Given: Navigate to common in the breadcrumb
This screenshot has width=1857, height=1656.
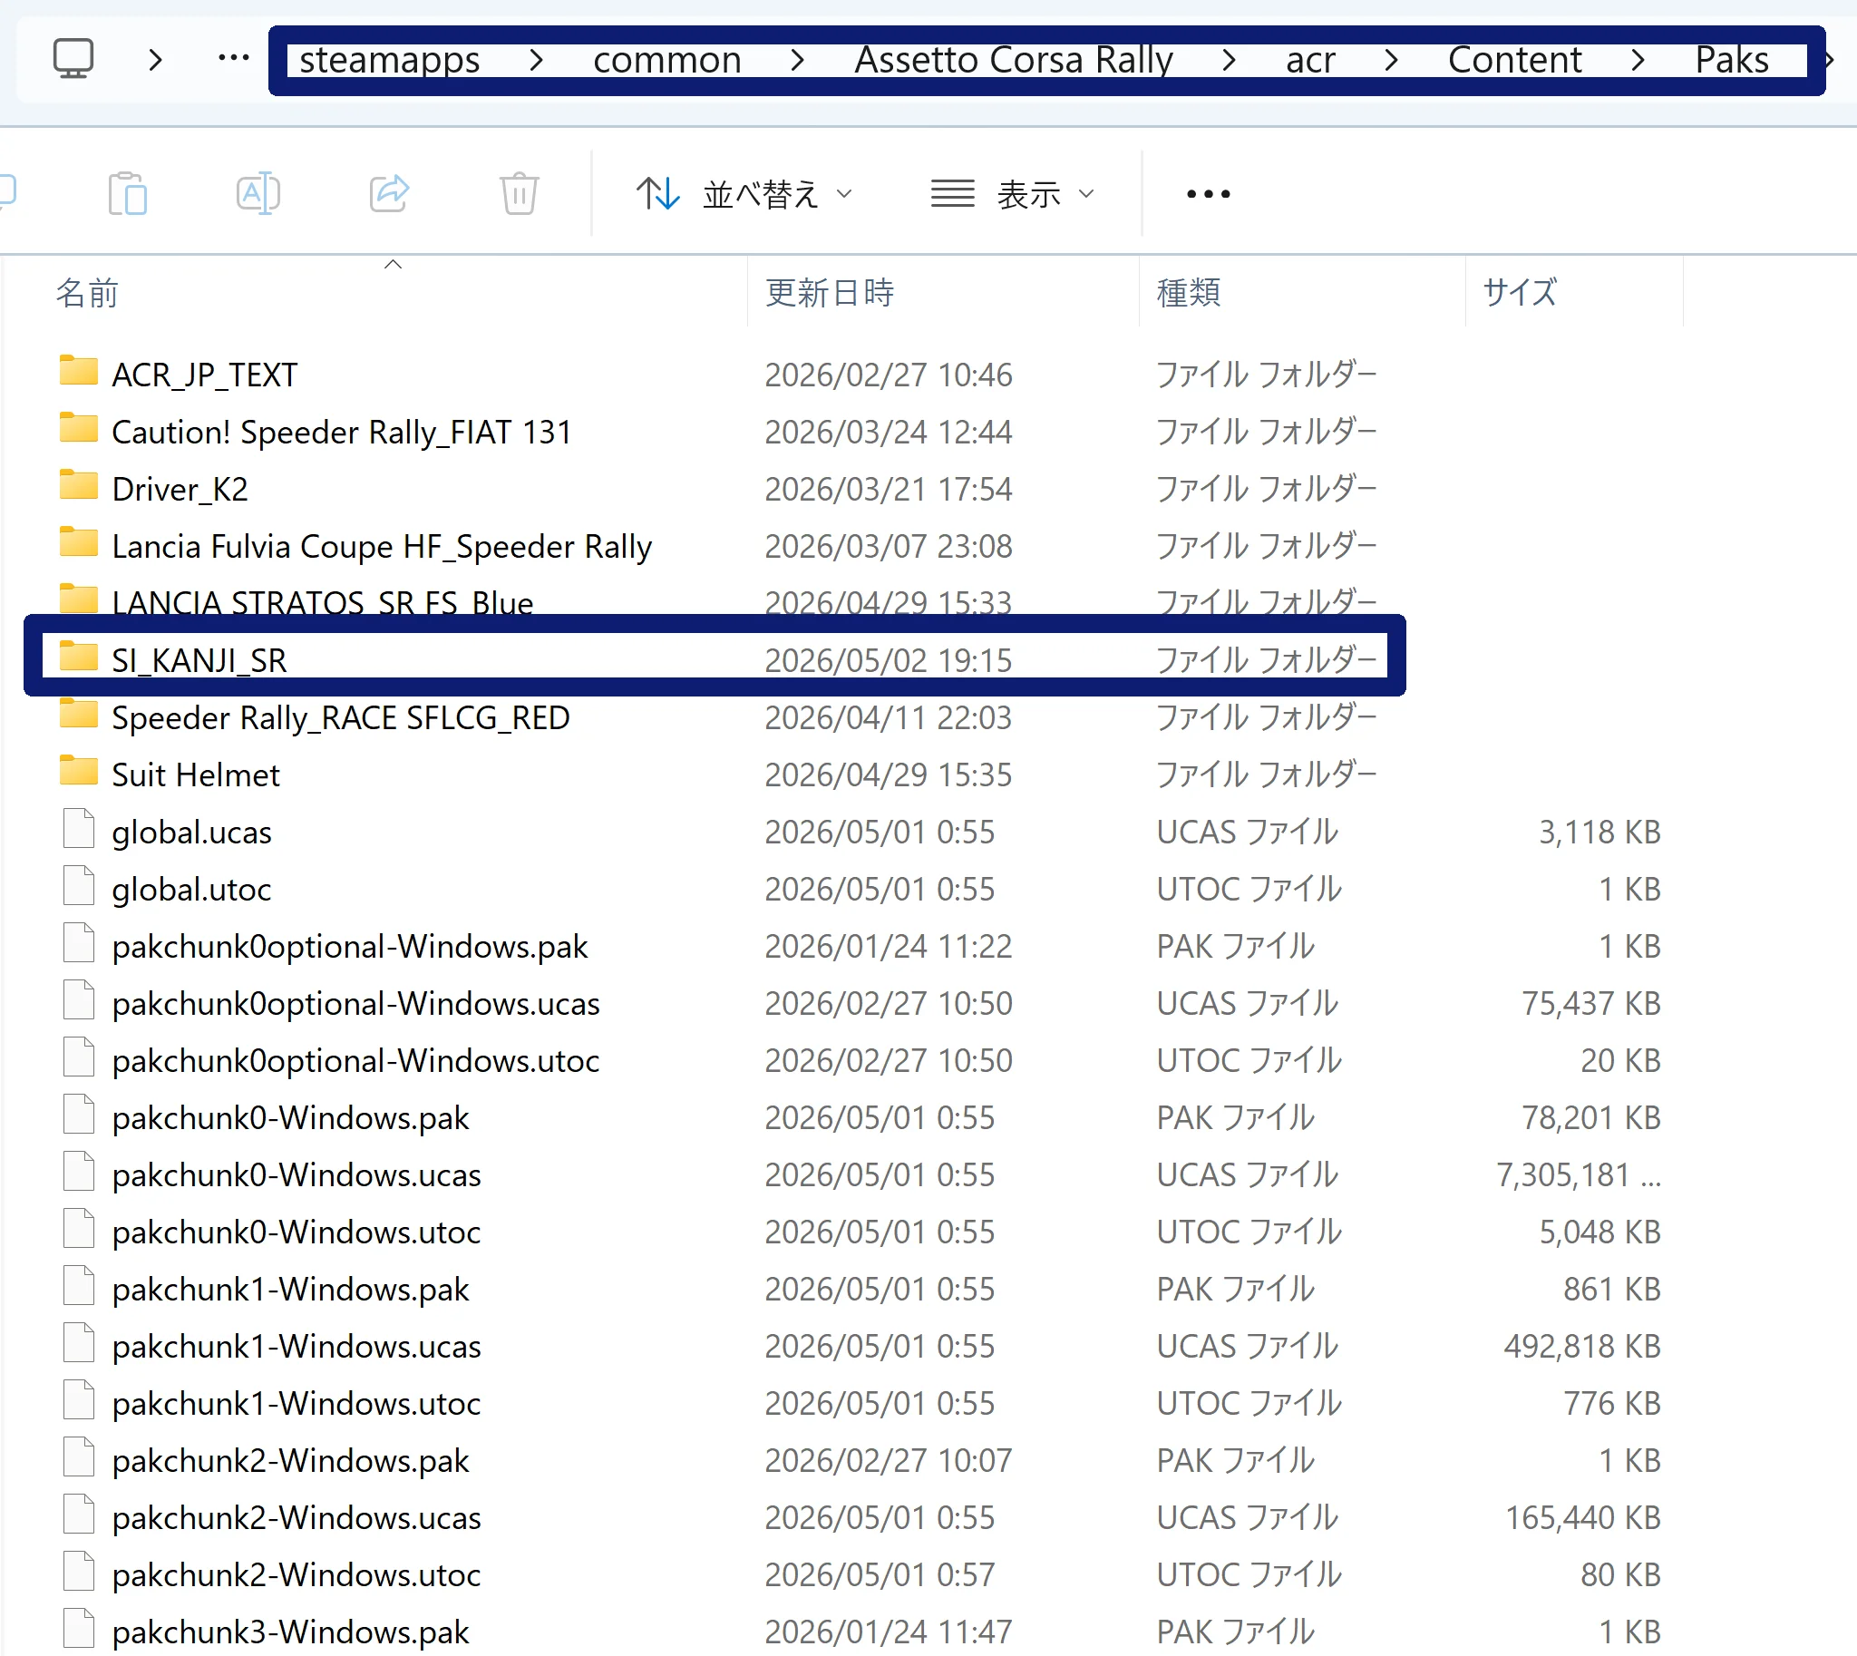Looking at the screenshot, I should click(667, 60).
